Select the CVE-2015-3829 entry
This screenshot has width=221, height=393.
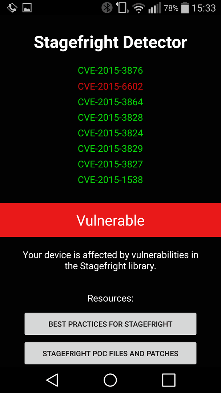(110, 148)
